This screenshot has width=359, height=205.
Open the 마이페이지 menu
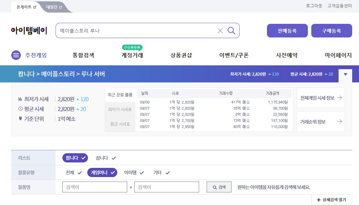338,55
